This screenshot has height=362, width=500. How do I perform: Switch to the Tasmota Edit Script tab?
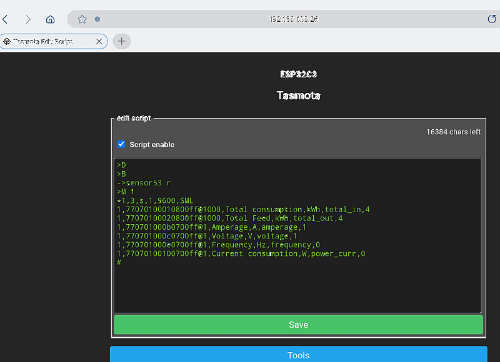[54, 41]
